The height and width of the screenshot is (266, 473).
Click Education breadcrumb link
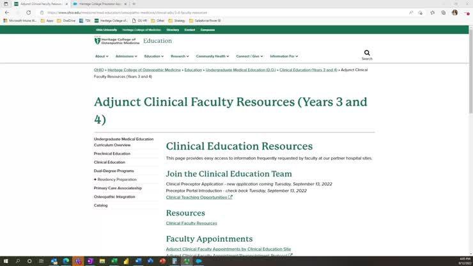click(193, 70)
